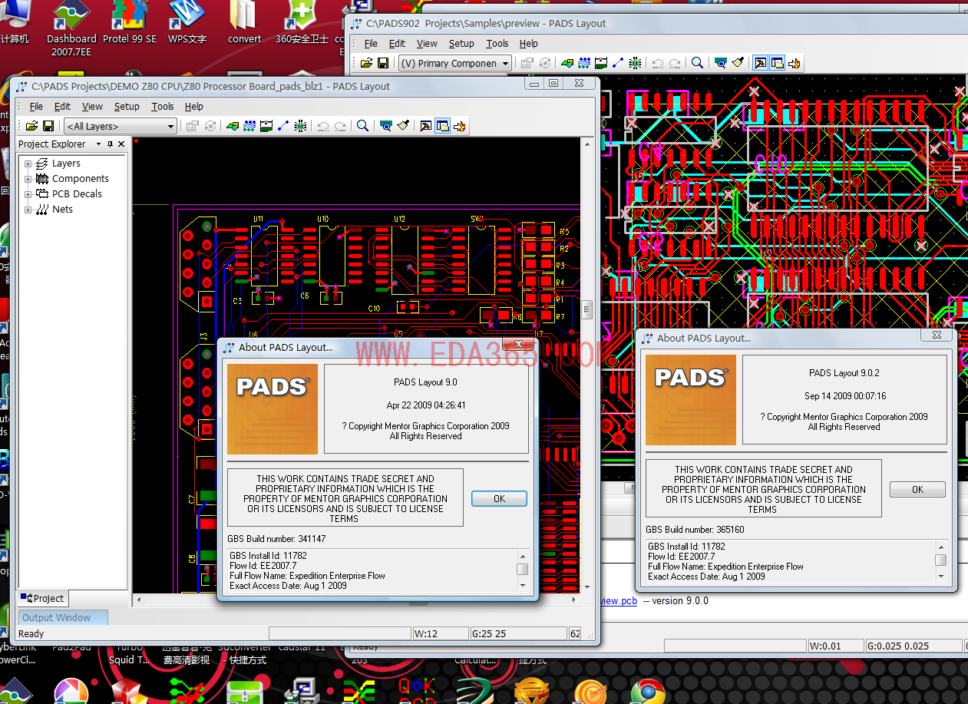Image resolution: width=968 pixels, height=704 pixels.
Task: Click OK in PADS Layout 9.0 About dialog
Action: coord(499,498)
